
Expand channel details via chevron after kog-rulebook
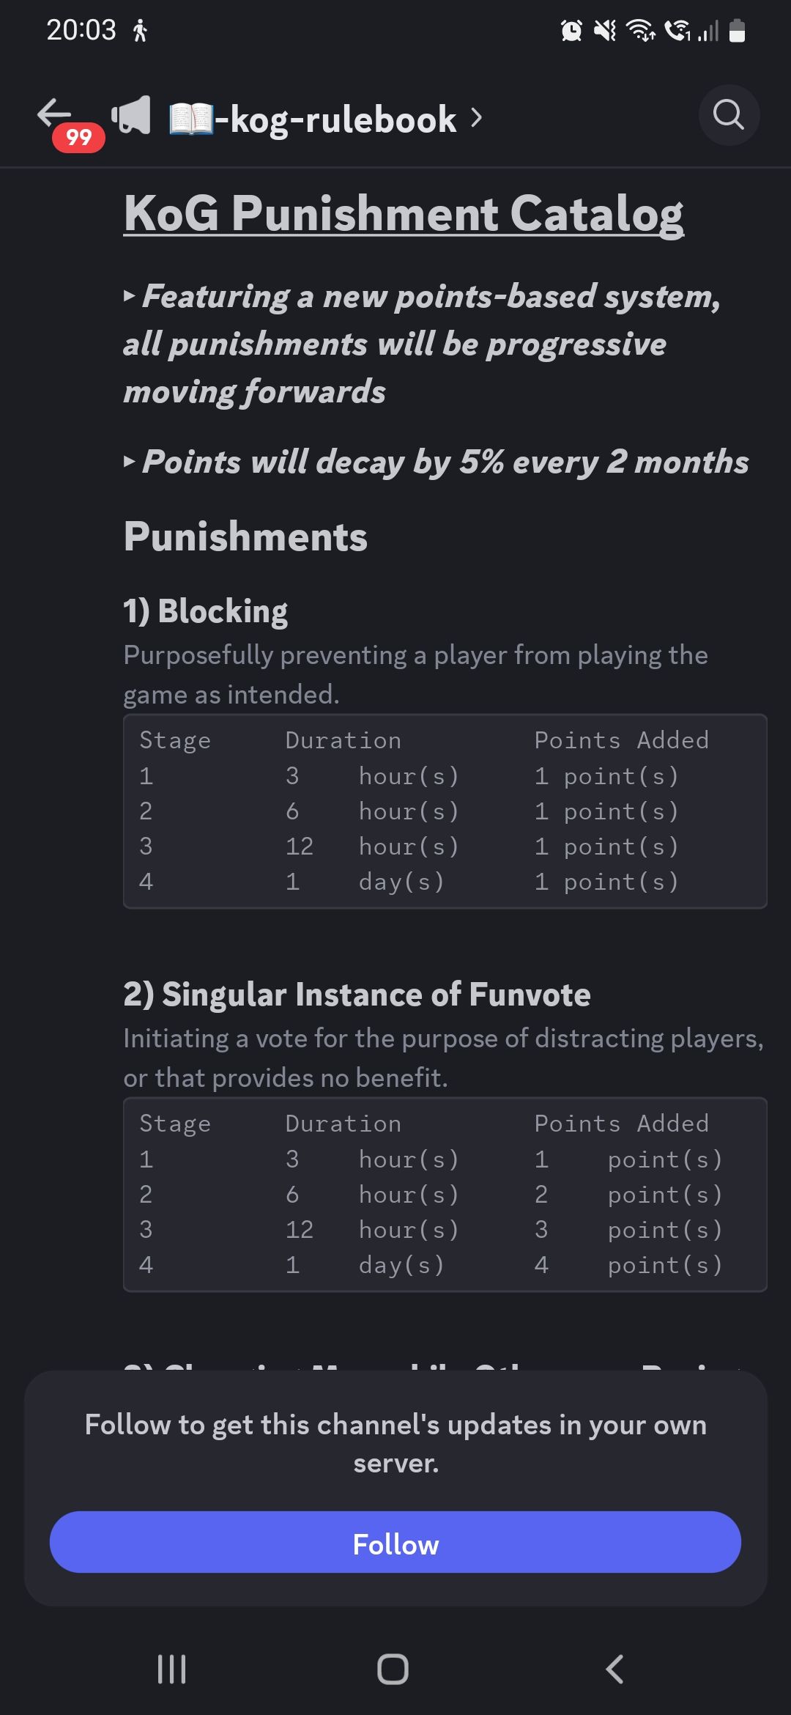(477, 117)
